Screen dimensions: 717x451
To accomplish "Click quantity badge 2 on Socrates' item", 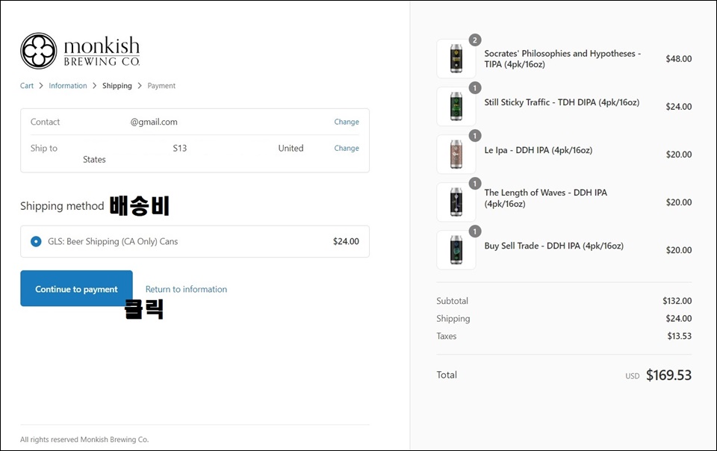I will point(475,40).
